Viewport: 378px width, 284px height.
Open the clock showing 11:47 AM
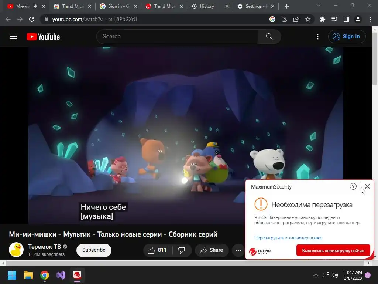pyautogui.click(x=353, y=275)
